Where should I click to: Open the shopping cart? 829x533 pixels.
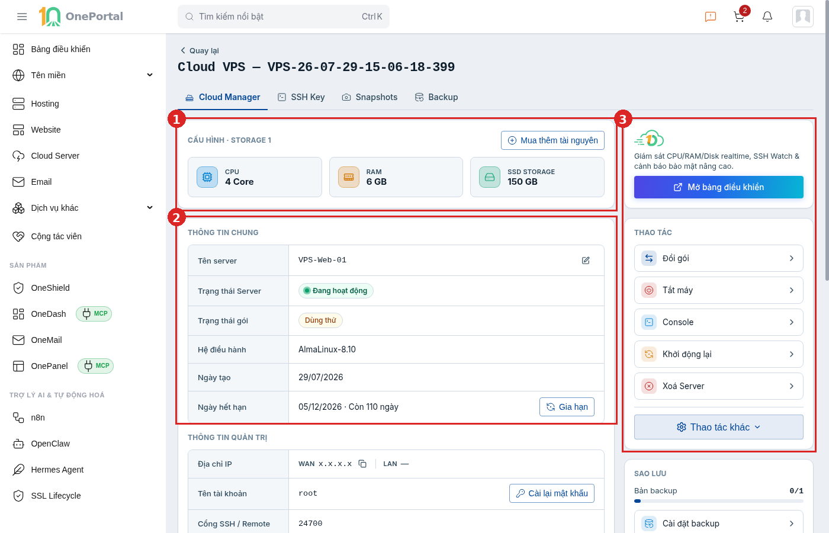pos(739,17)
